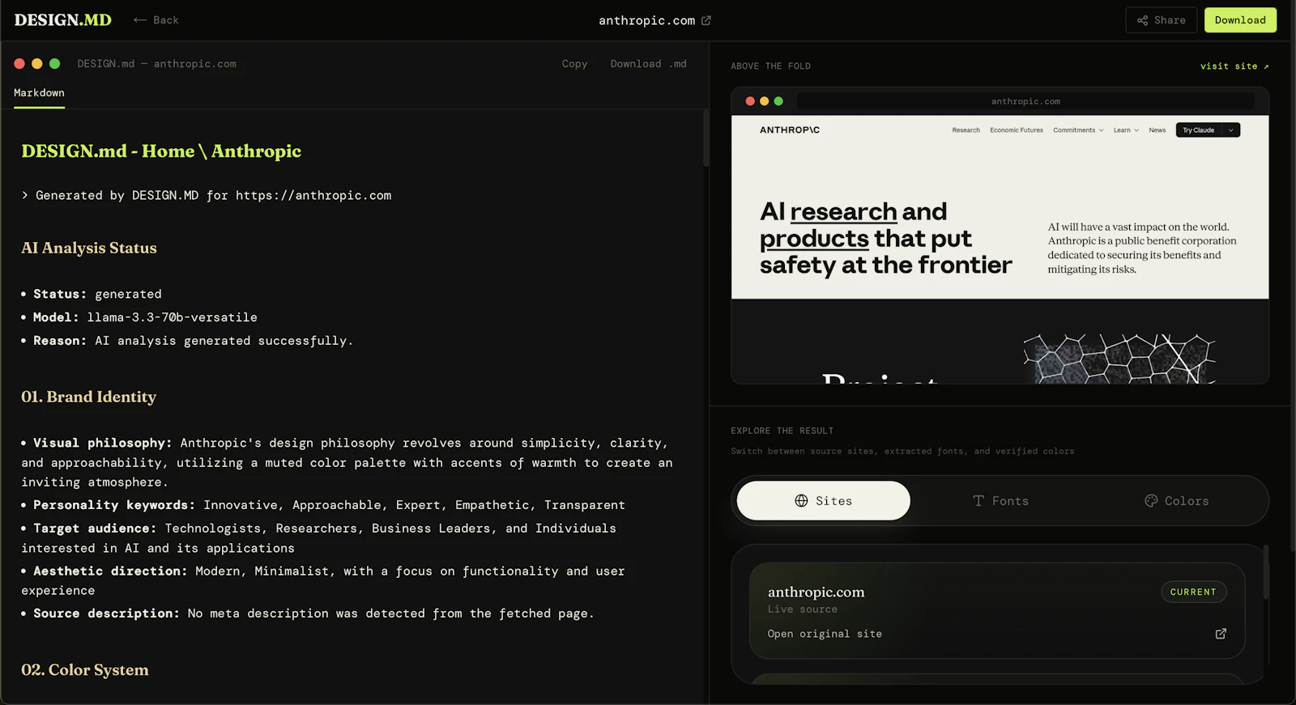Click Download .md in editor header
The width and height of the screenshot is (1296, 705).
(x=648, y=64)
